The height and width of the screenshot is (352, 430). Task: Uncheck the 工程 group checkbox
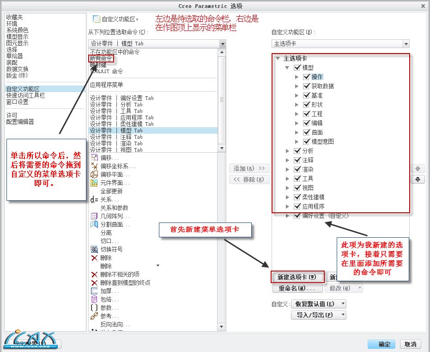point(306,114)
